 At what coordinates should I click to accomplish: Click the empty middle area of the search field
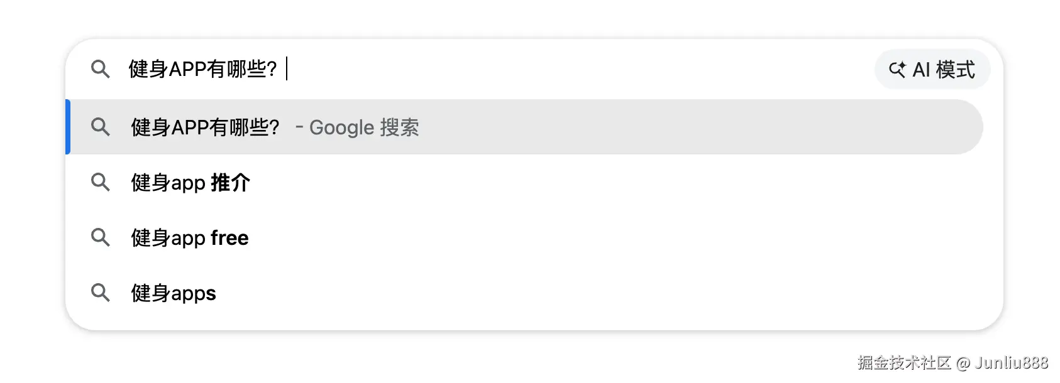pyautogui.click(x=566, y=69)
